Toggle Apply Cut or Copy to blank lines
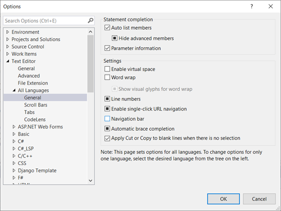 click(x=107, y=138)
